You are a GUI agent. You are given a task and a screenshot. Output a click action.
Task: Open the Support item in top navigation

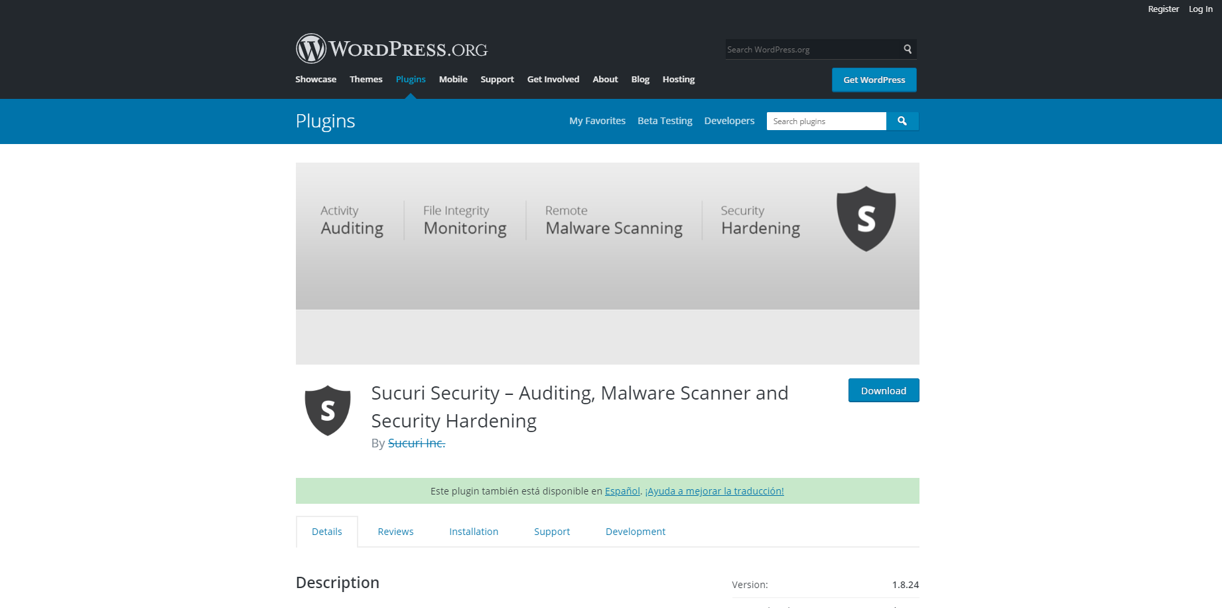click(x=497, y=79)
